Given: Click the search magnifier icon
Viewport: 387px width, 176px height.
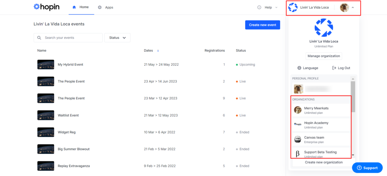Looking at the screenshot, I should point(39,38).
